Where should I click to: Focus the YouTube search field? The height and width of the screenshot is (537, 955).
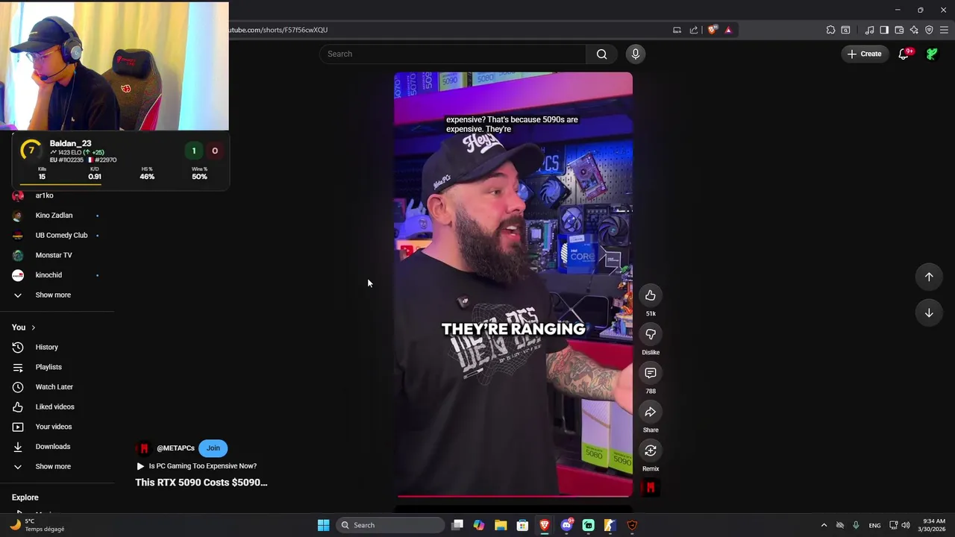(453, 54)
